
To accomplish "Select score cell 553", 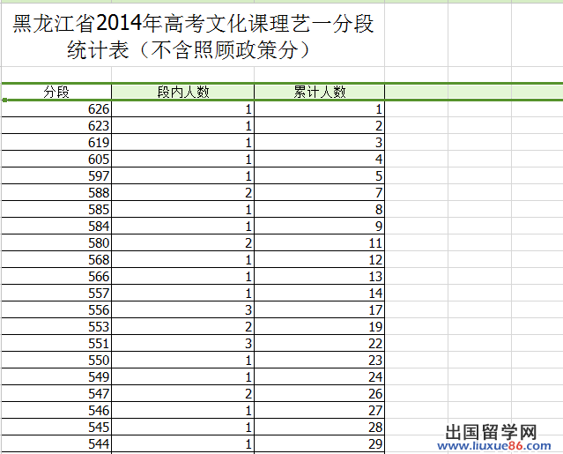I will [x=56, y=327].
